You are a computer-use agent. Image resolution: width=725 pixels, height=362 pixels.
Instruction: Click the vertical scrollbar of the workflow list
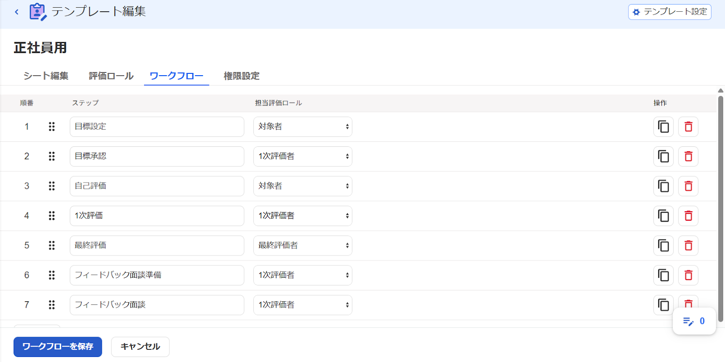(x=720, y=208)
